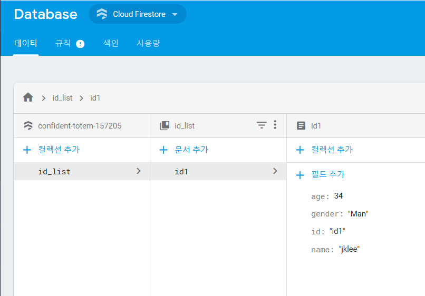
Task: Click the home icon in breadcrumb
Action: tap(28, 97)
